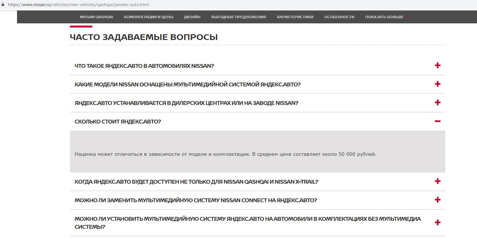
Task: Click the padlock icon in the address bar
Action: click(3, 5)
